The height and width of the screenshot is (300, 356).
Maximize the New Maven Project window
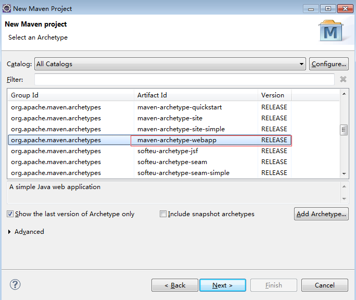pyautogui.click(x=328, y=9)
